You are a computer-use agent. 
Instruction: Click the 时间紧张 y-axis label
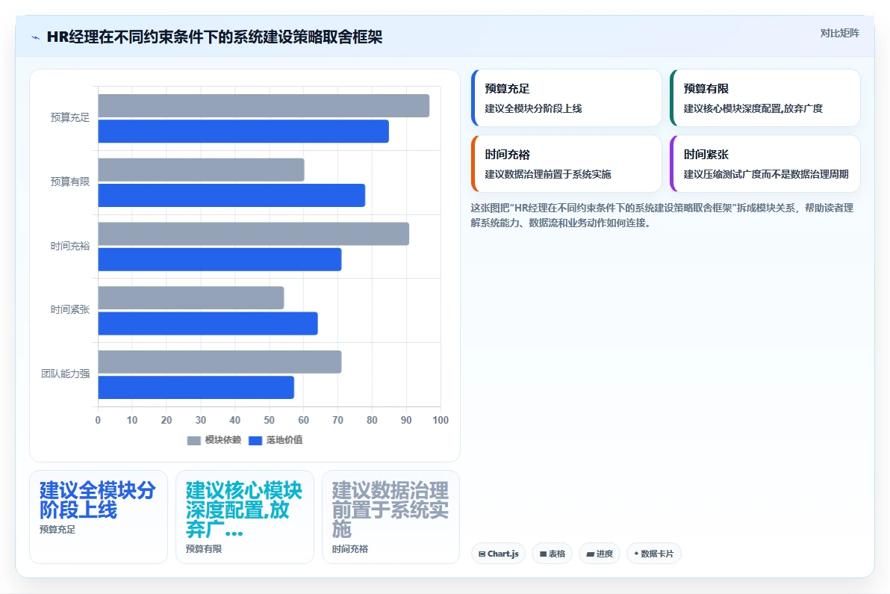tap(70, 309)
